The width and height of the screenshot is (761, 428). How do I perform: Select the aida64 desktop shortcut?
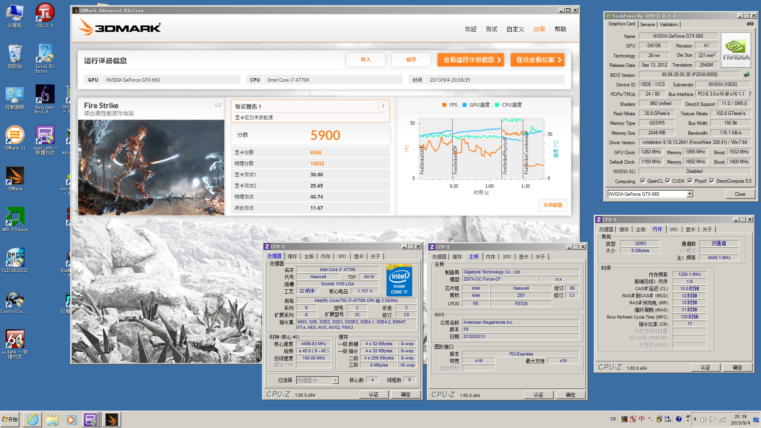pyautogui.click(x=15, y=344)
